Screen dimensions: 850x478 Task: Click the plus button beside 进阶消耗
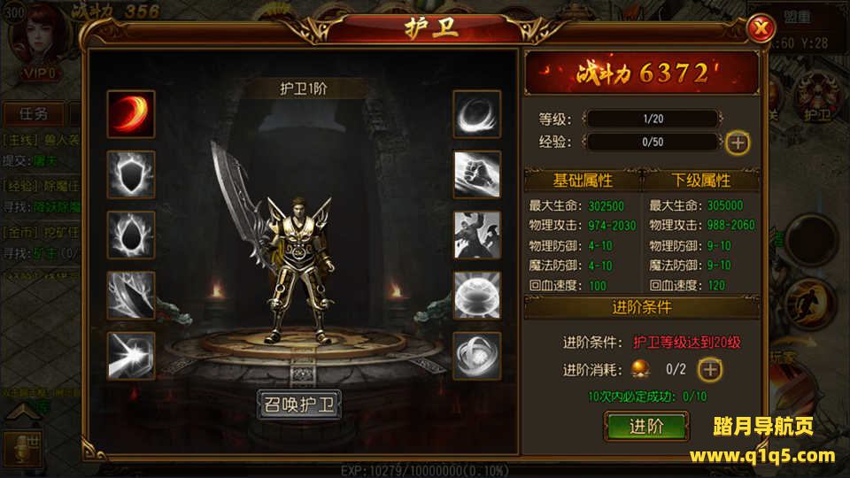[710, 370]
